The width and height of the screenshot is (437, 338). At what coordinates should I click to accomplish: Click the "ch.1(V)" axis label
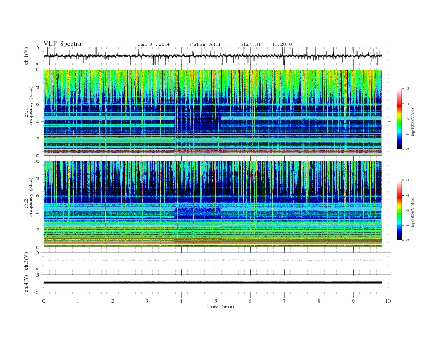[26, 57]
